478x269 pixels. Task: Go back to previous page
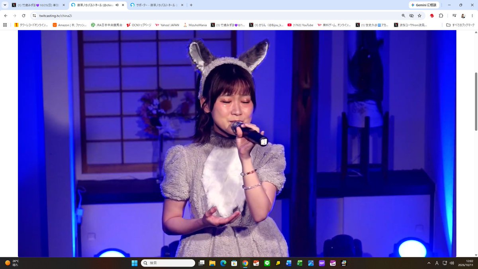[6, 16]
